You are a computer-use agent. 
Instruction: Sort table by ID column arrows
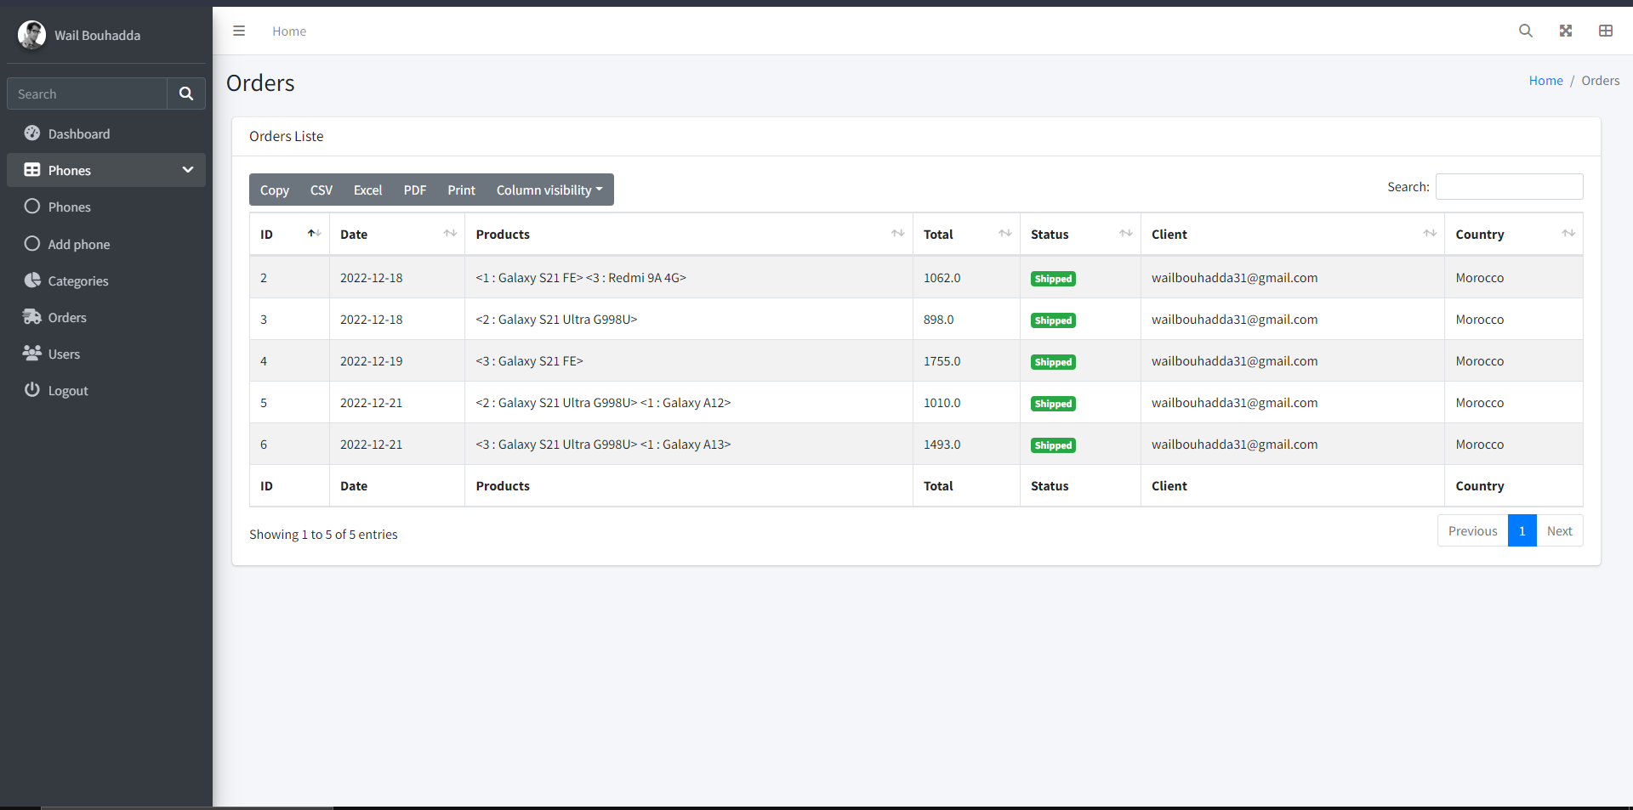click(x=314, y=234)
